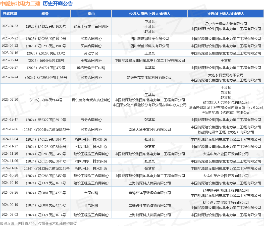Image resolution: width=264 pixels, height=226 pixels.
Task: Select date cell 2024-10-28
Action: click(x=10, y=175)
